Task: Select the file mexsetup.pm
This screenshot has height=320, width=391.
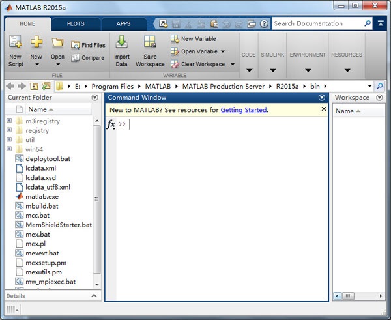Action: [42, 263]
